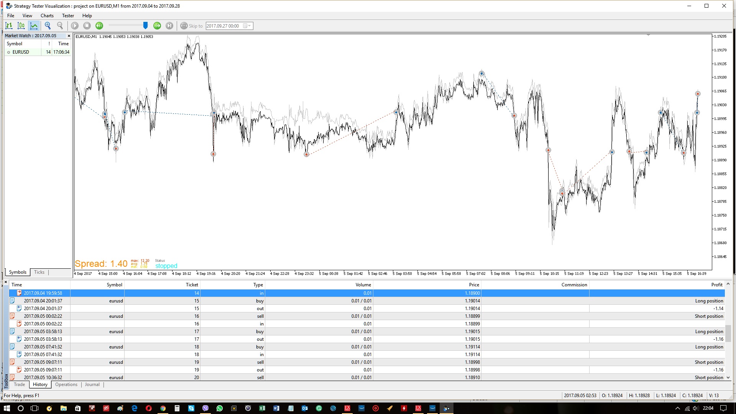Image resolution: width=736 pixels, height=414 pixels.
Task: Sort history by Ticket column
Action: click(162, 285)
